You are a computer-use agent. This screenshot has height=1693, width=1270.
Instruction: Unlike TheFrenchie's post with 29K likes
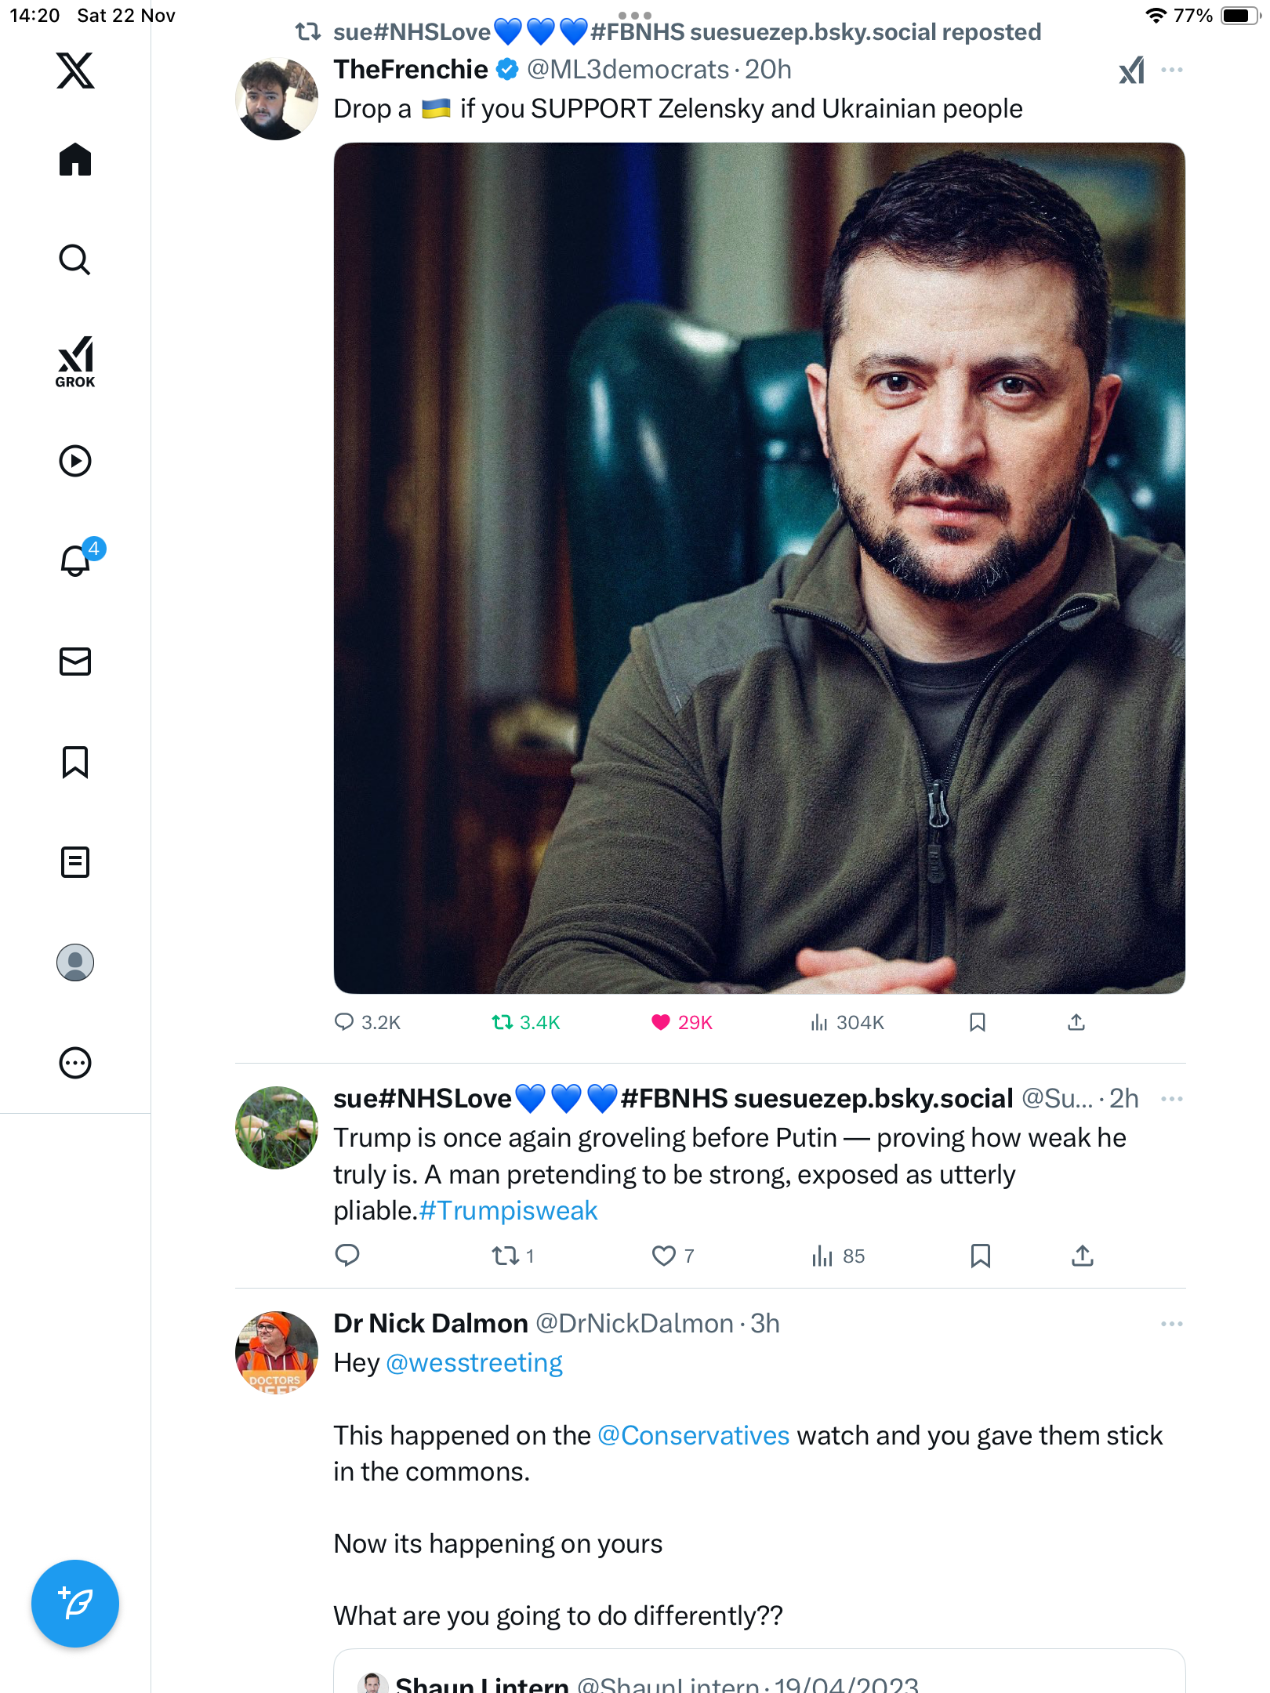(x=661, y=1022)
